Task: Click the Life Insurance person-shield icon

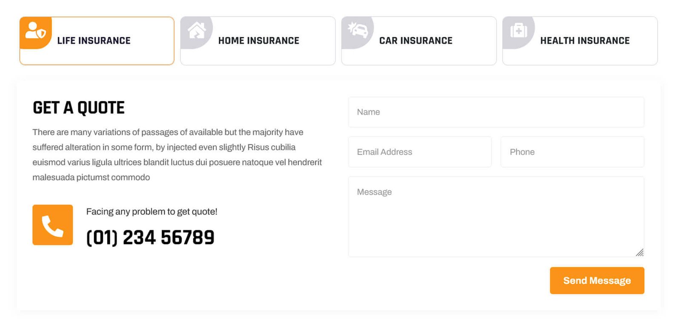Action: pos(35,31)
